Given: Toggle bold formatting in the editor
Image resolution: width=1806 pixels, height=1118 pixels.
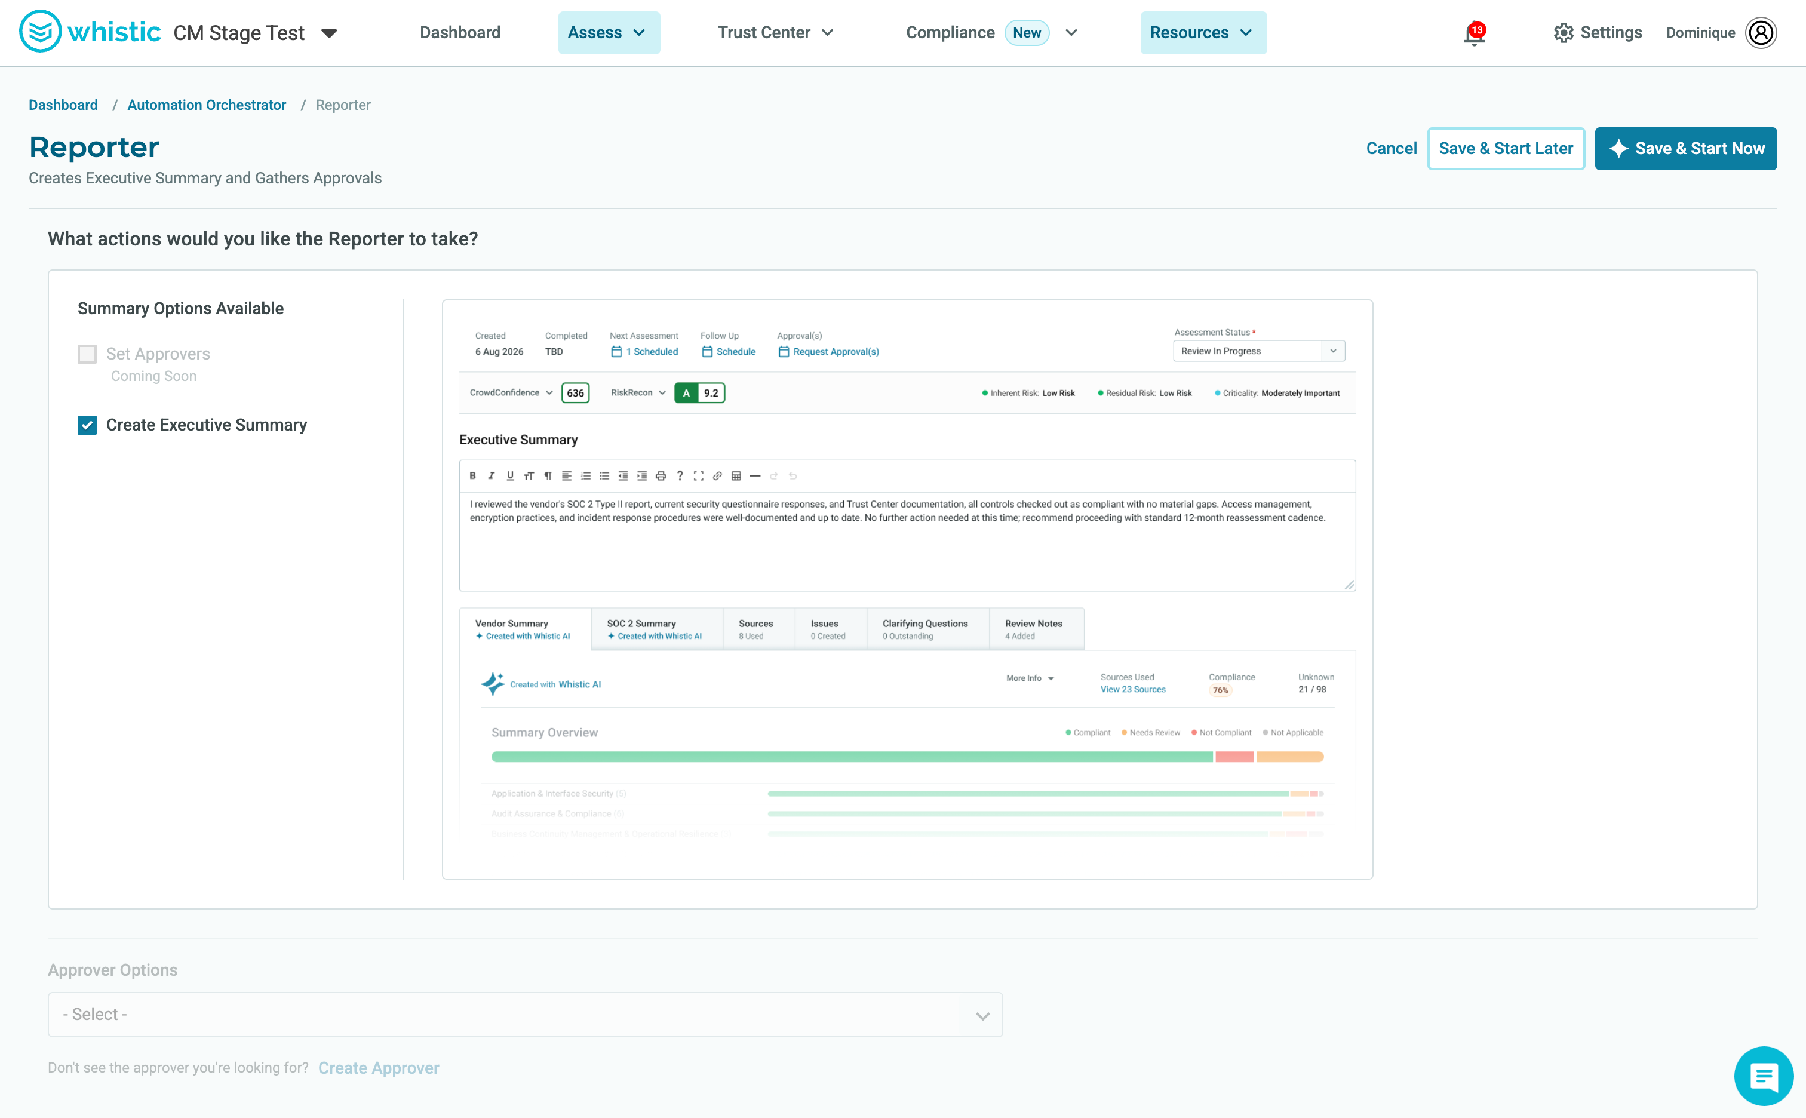Looking at the screenshot, I should click(x=472, y=475).
